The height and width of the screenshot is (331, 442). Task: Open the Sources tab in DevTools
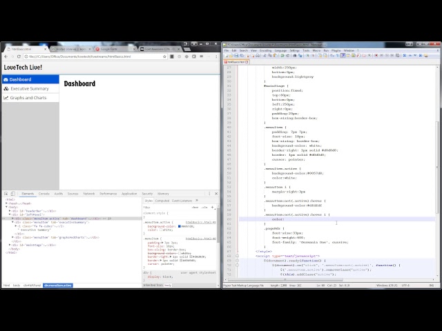point(73,194)
